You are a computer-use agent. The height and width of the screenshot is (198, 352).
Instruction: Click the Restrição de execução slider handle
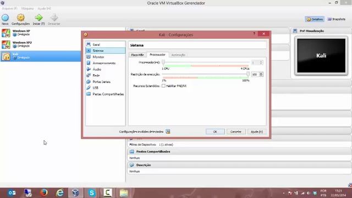coord(248,74)
